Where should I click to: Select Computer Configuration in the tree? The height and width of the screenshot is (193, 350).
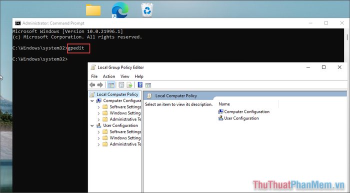[122, 100]
